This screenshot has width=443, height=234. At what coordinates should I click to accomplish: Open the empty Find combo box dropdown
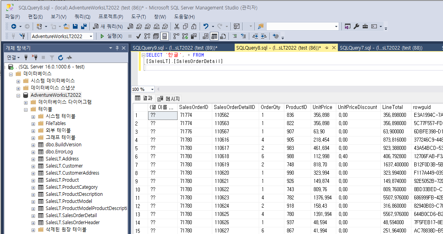336,26
